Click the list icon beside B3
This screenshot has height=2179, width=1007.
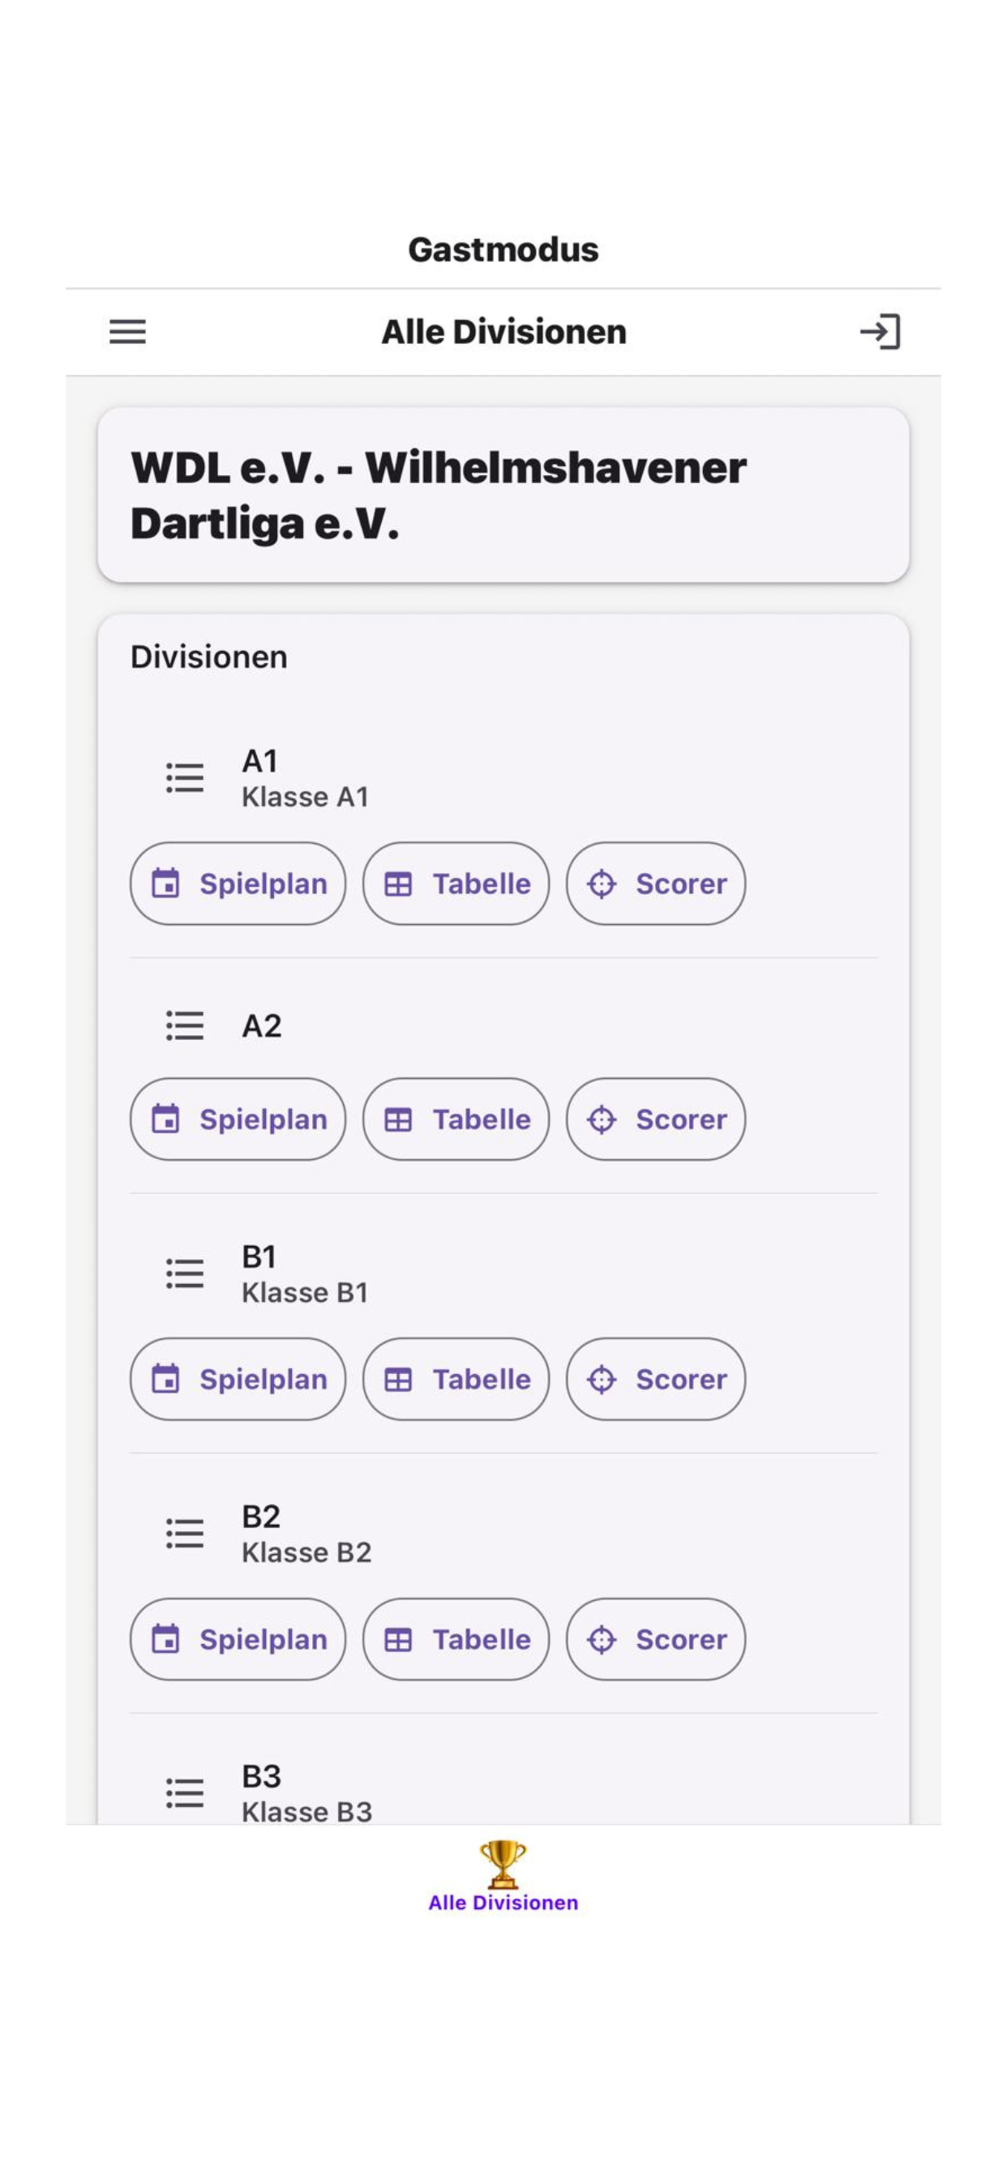pyautogui.click(x=185, y=1792)
